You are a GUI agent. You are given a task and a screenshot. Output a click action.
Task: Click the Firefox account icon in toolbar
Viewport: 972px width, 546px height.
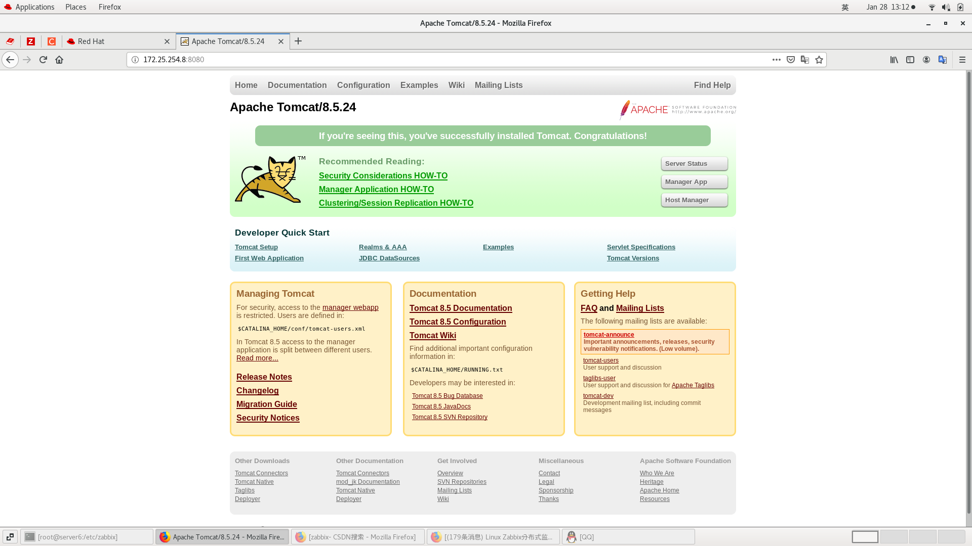[x=926, y=59]
